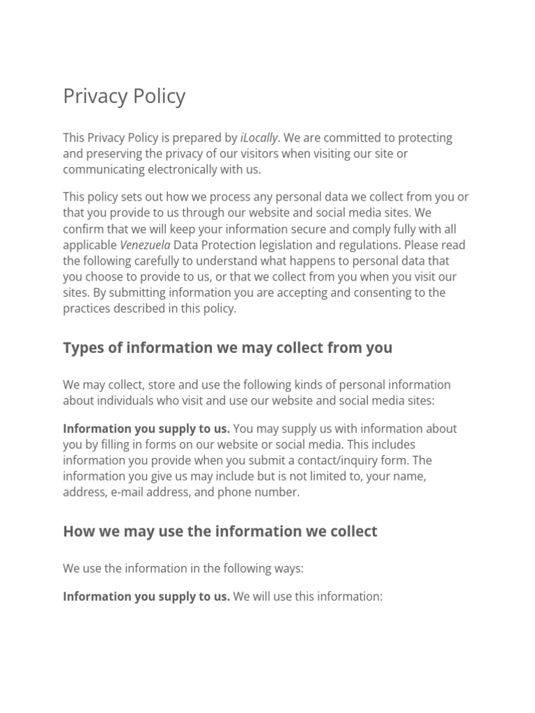Viewport: 535px width, 713px height.
Task: Click the line "We use the information in the following ways:"
Action: click(x=183, y=569)
